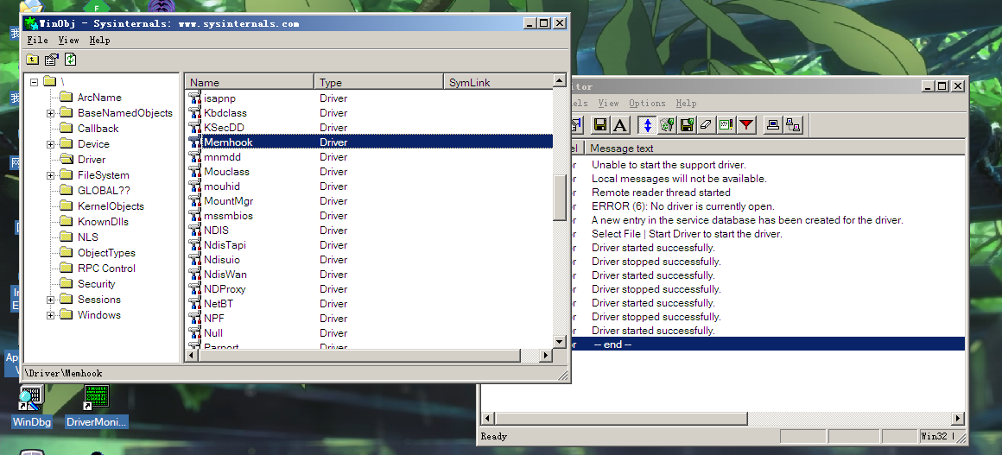Select ArcName folder in tree
The height and width of the screenshot is (455, 1002).
pos(91,98)
